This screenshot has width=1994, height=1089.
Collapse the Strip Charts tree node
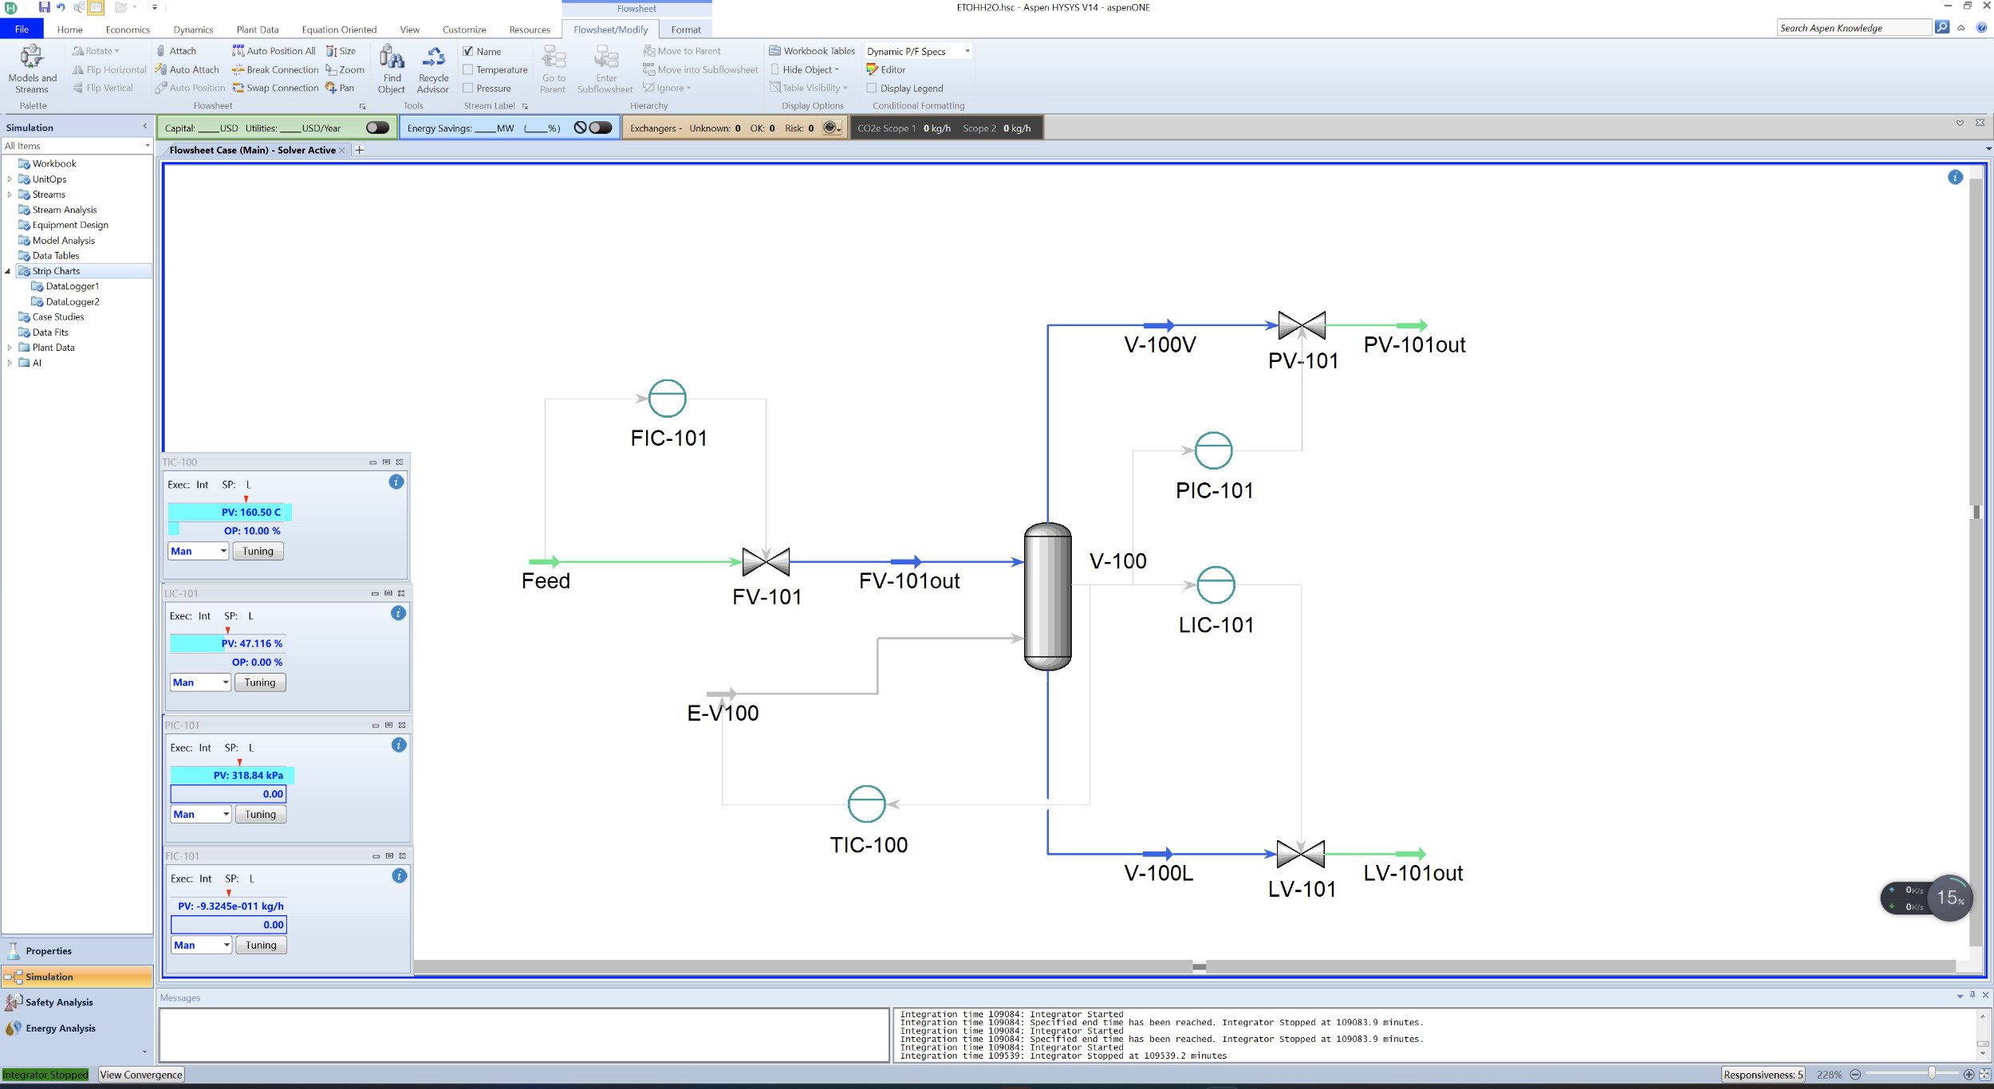9,271
